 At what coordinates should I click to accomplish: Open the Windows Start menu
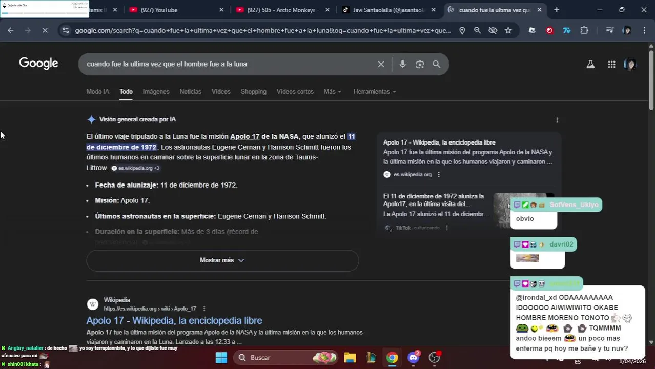(x=221, y=357)
